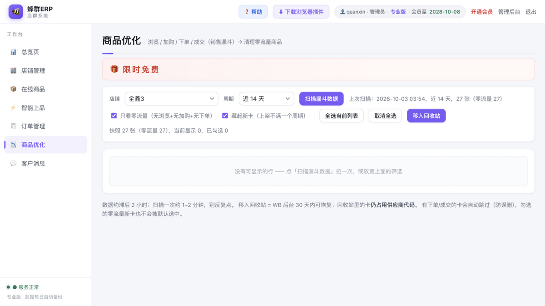Image resolution: width=545 pixels, height=306 pixels.
Task: Click the empty list placeholder 没有可显示的行
Action: coord(318,171)
